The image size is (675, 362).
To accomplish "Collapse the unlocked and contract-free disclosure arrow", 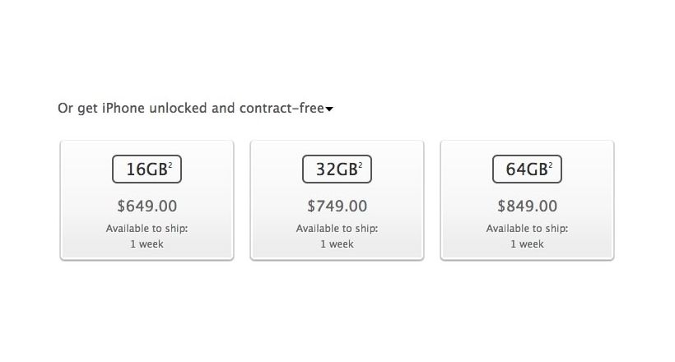I will coord(329,109).
